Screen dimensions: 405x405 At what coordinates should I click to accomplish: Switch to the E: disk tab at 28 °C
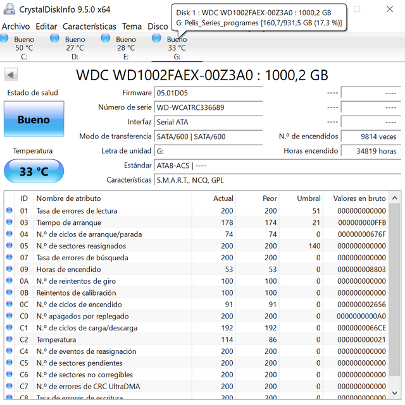pos(126,48)
